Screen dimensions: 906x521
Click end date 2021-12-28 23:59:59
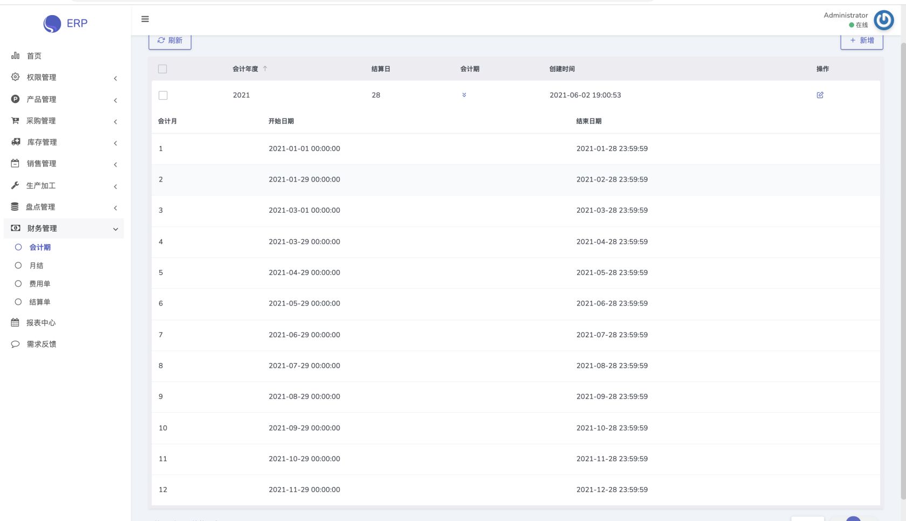pos(612,489)
